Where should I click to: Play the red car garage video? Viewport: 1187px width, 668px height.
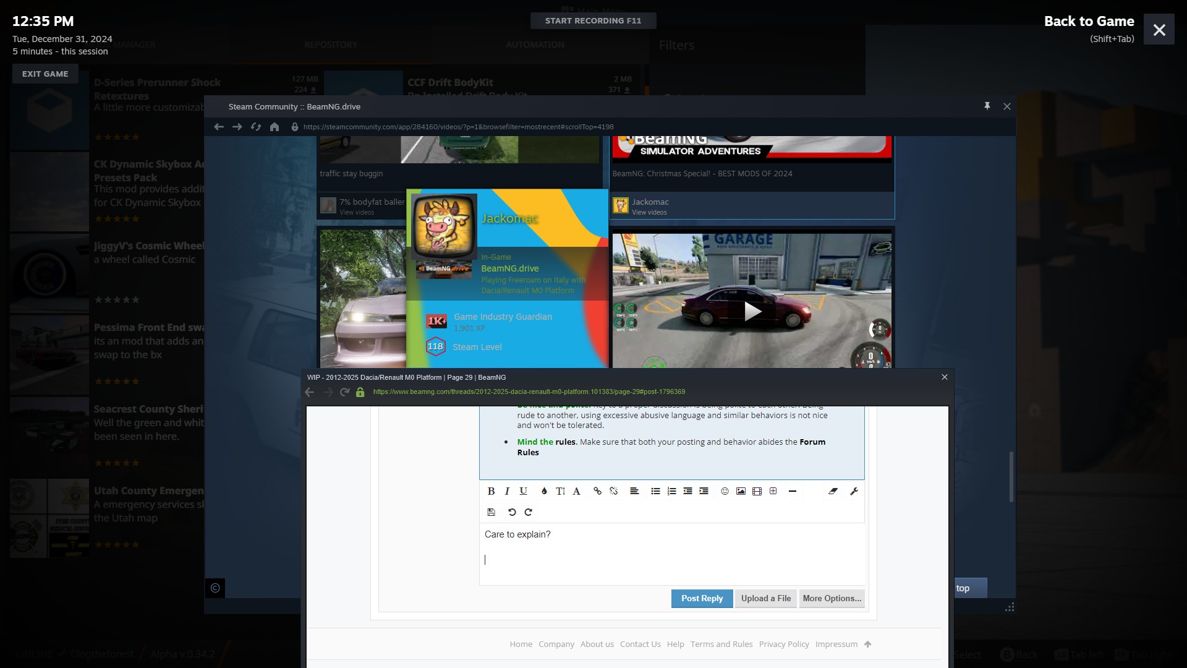[x=752, y=311]
